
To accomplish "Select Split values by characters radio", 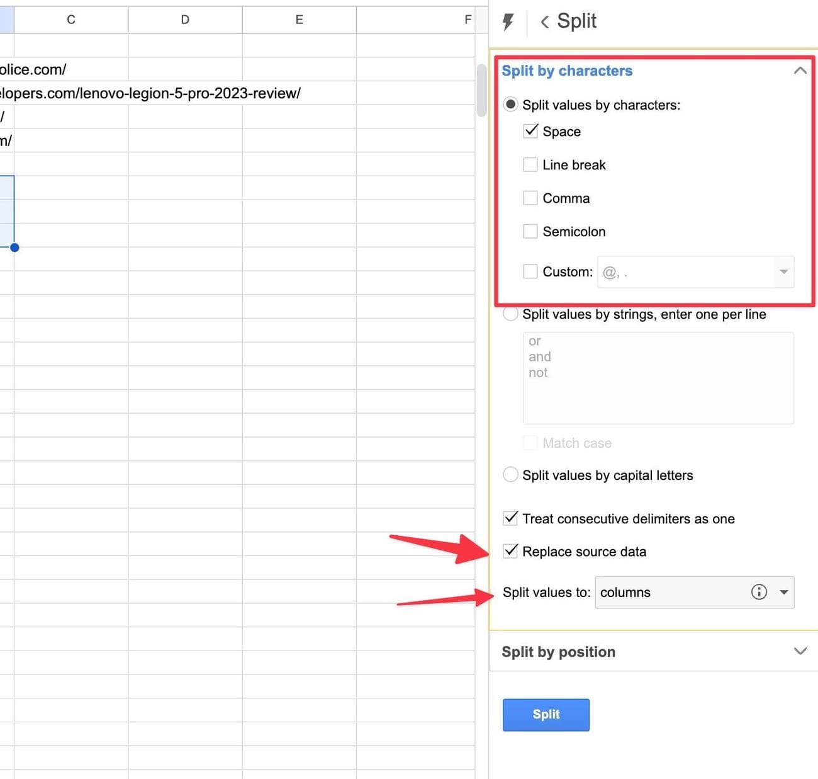I will click(511, 105).
